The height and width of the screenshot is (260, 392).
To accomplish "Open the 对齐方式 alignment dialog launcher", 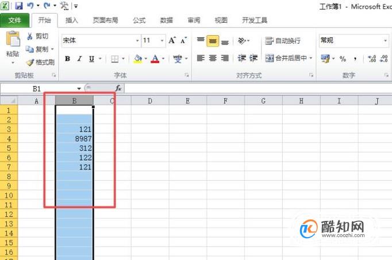I will [x=311, y=75].
